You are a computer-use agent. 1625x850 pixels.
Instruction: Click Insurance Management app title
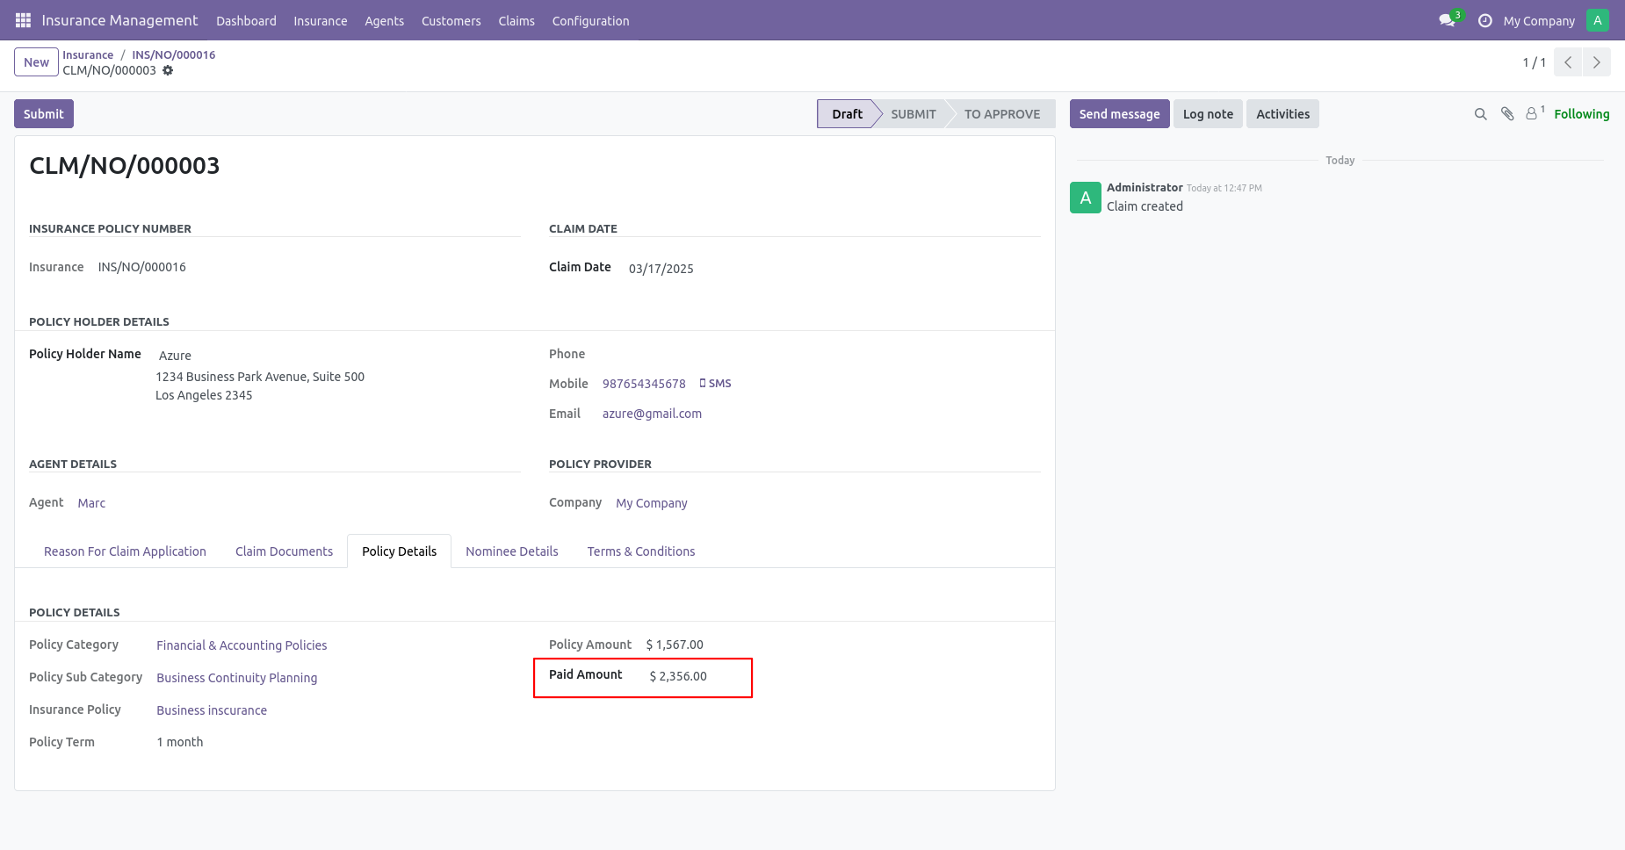119,20
